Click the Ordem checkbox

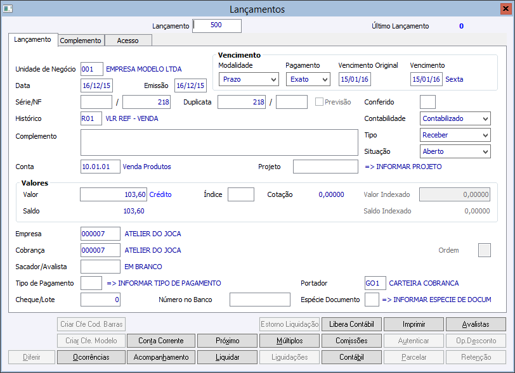484,250
